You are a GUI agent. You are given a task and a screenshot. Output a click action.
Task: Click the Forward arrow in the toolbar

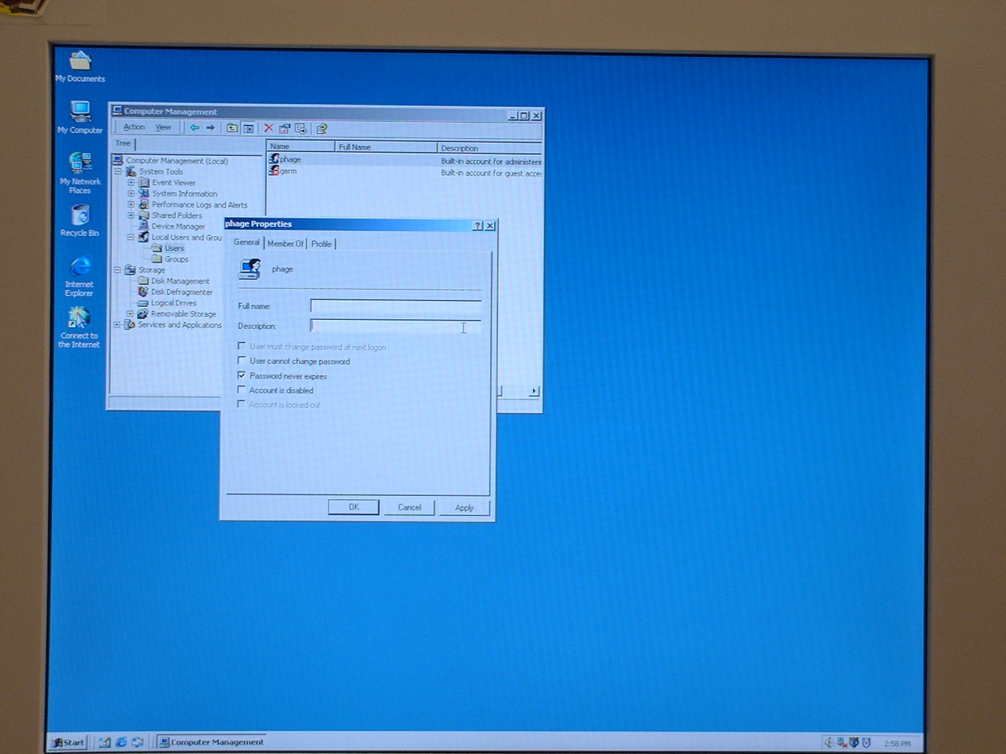click(211, 128)
